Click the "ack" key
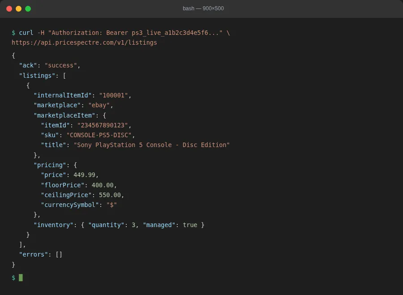Screen dimensions: 403x295 click(x=28, y=65)
